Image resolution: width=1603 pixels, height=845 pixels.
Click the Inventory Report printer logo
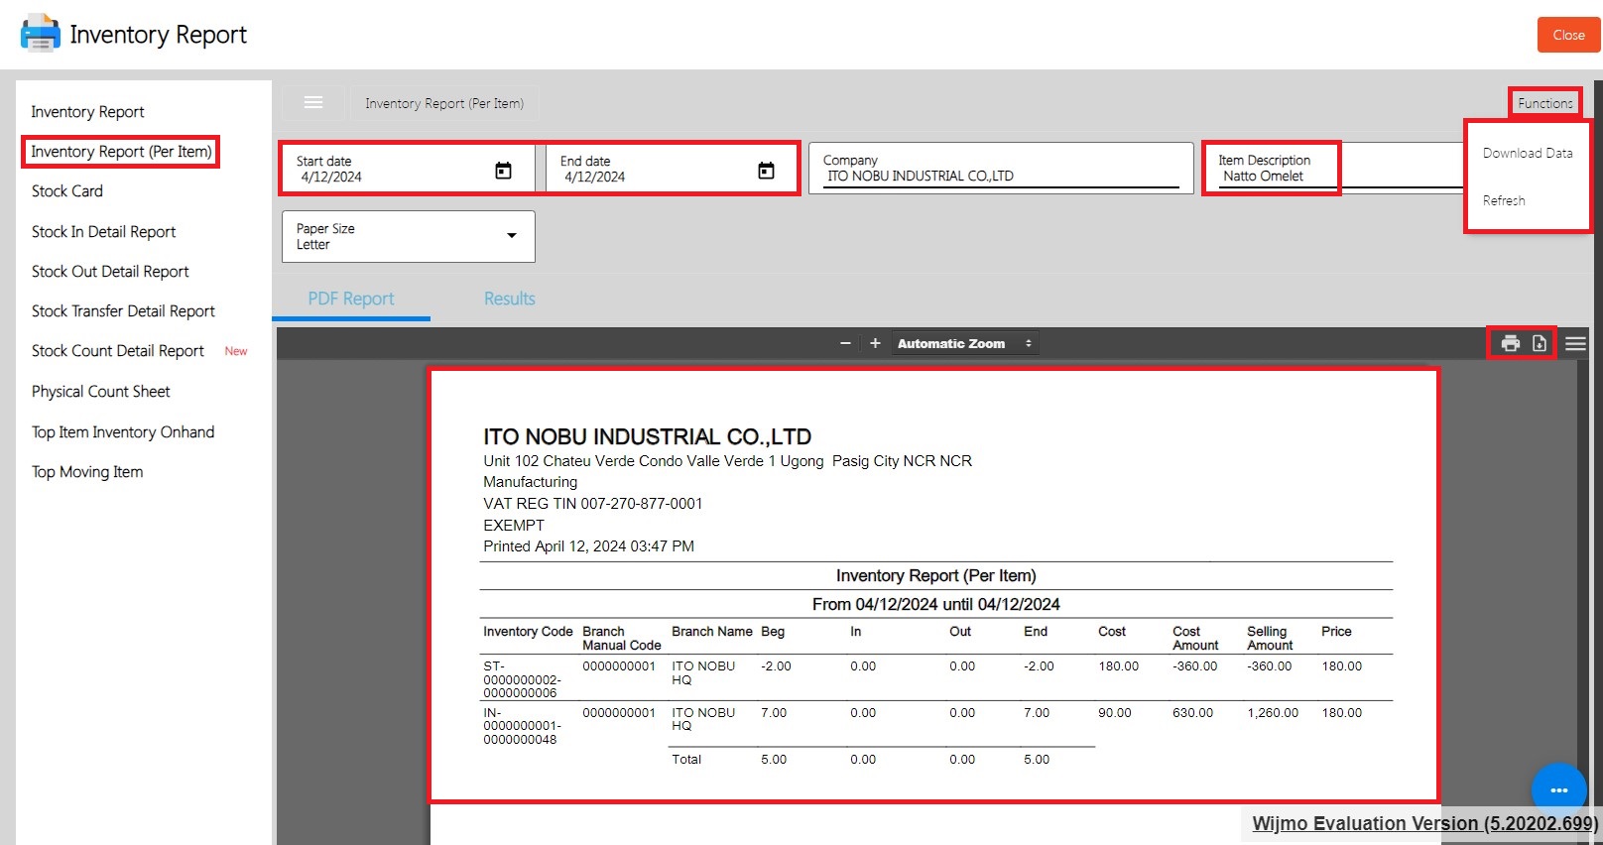tap(40, 34)
